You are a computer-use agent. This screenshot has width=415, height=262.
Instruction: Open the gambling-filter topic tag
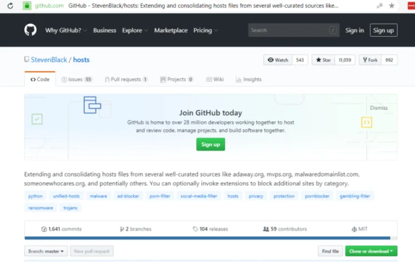pos(355,196)
